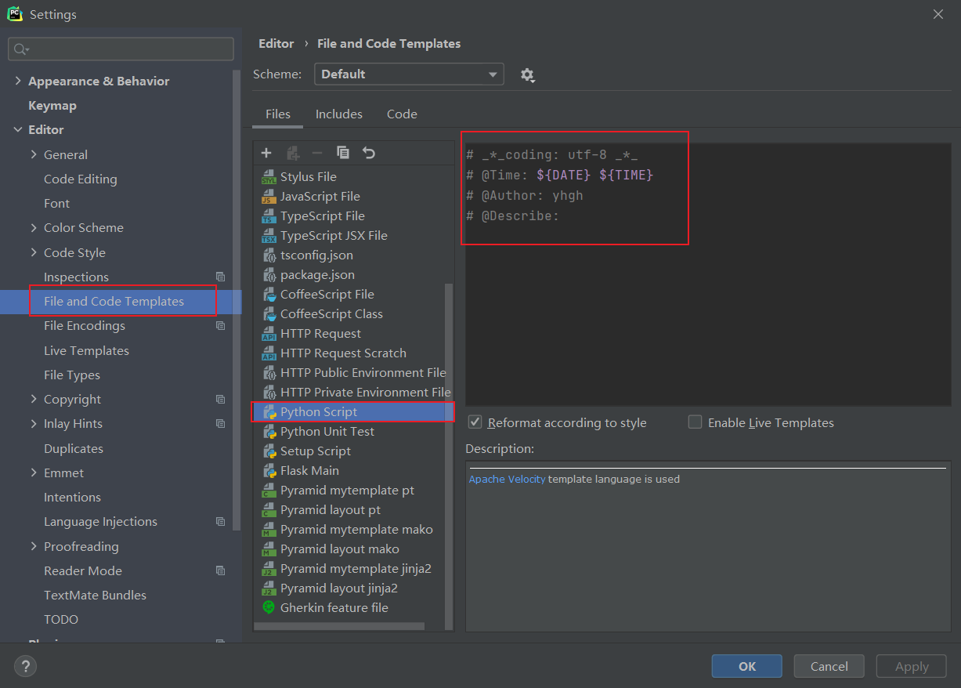Click the plus icon to create template

pos(266,153)
